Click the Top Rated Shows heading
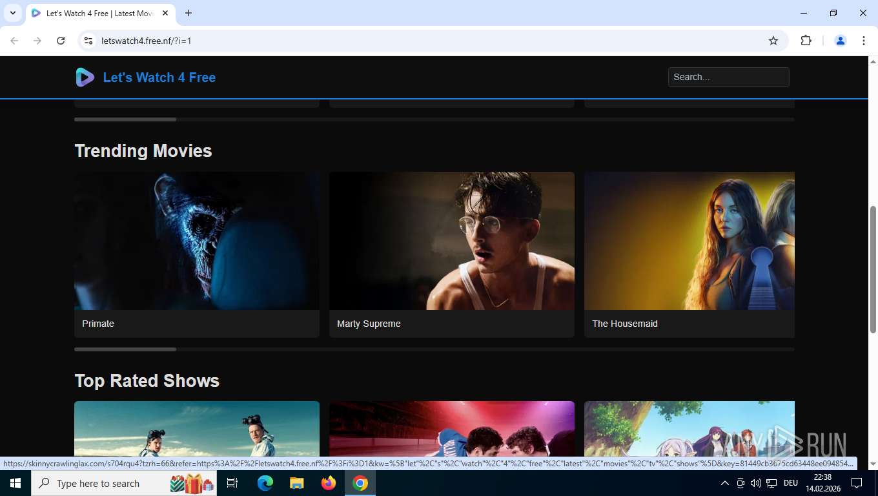This screenshot has width=878, height=496. click(x=147, y=380)
